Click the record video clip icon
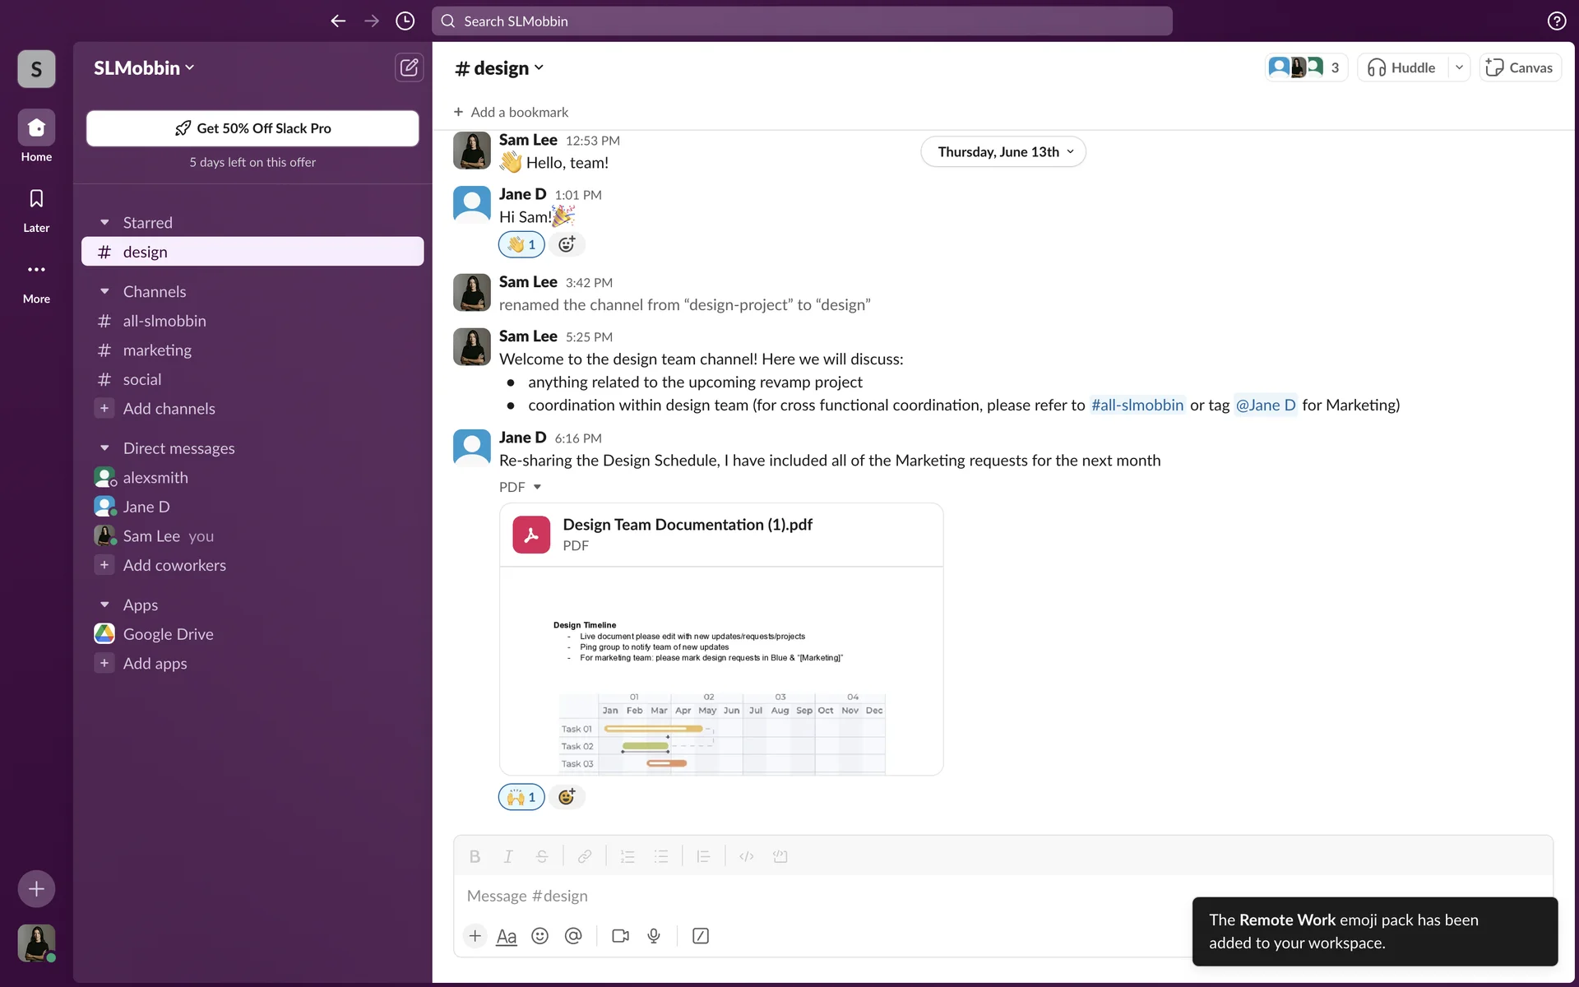This screenshot has width=1579, height=987. 620,936
